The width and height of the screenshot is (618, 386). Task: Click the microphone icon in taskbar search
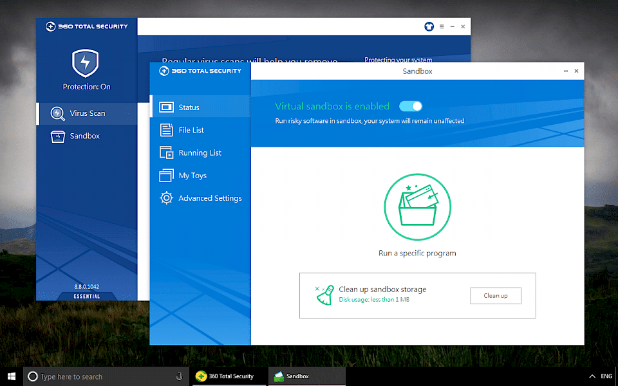179,376
